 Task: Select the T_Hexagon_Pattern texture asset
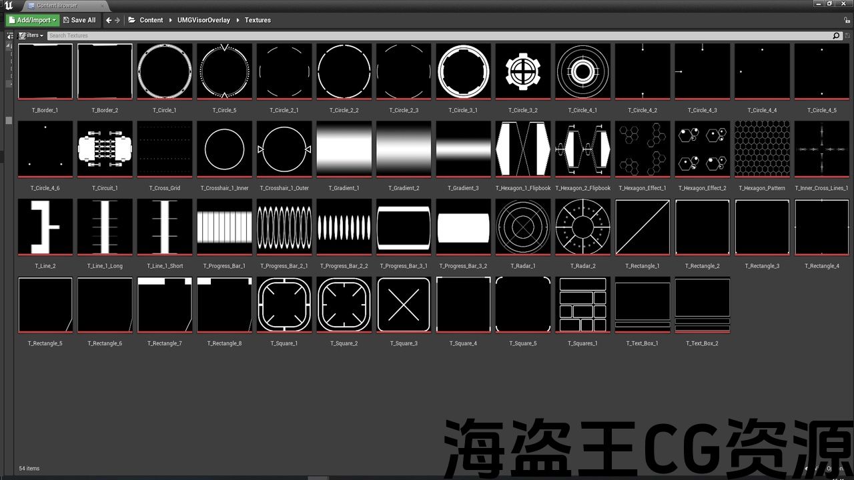click(762, 149)
